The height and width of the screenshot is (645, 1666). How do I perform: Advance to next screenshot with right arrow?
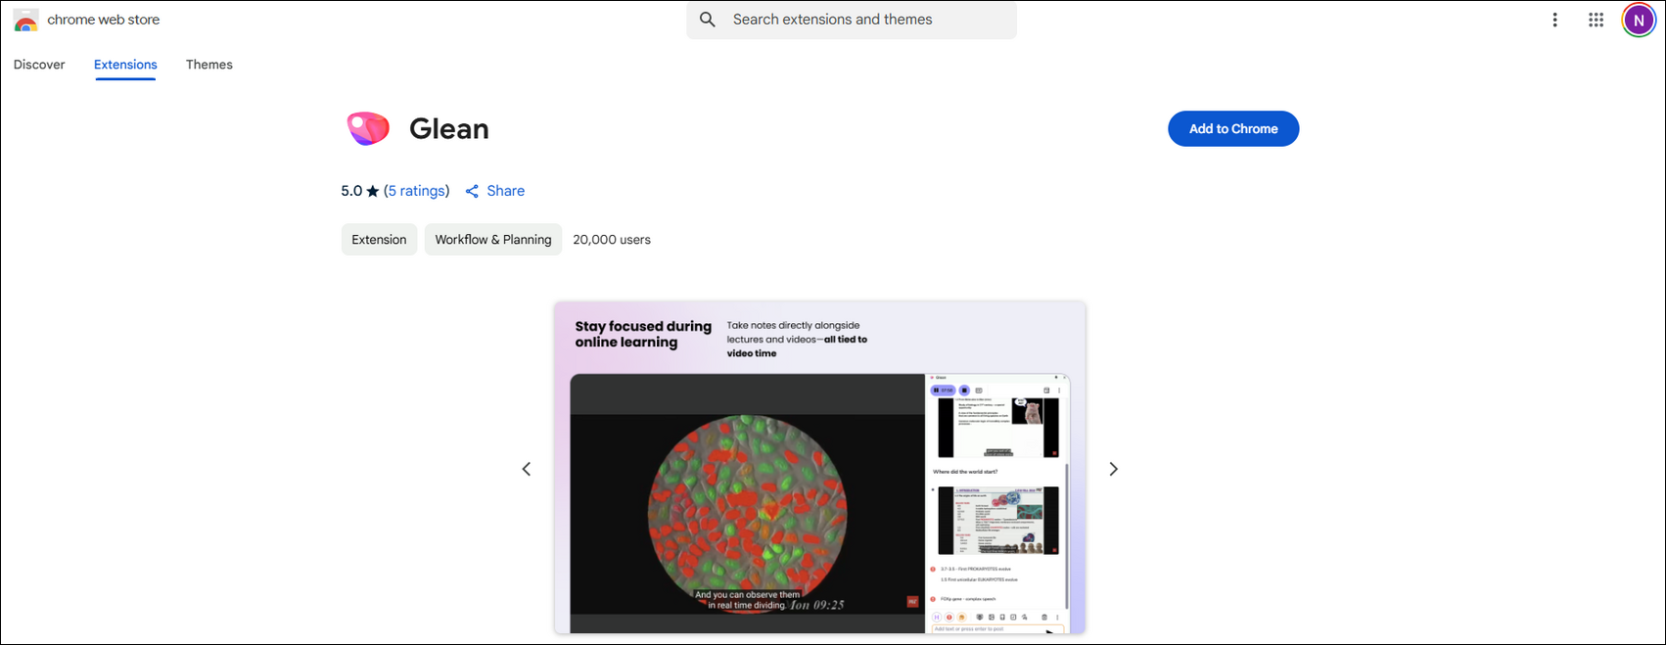pyautogui.click(x=1113, y=469)
